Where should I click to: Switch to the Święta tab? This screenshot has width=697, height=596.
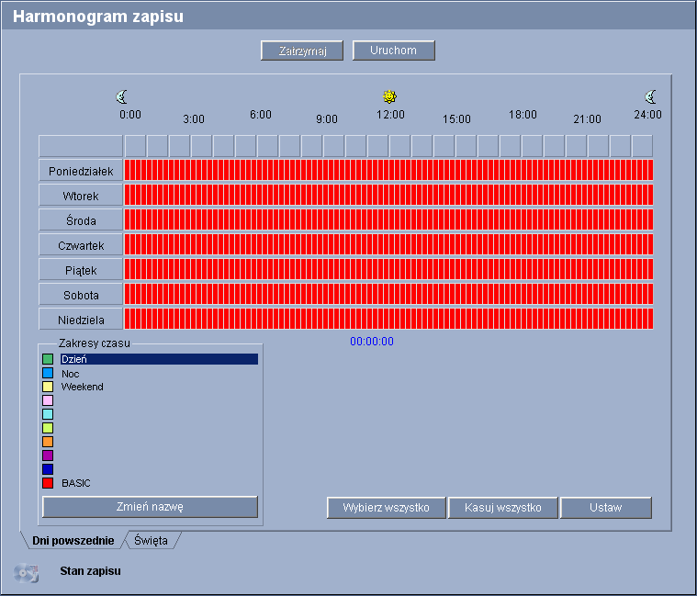point(152,541)
